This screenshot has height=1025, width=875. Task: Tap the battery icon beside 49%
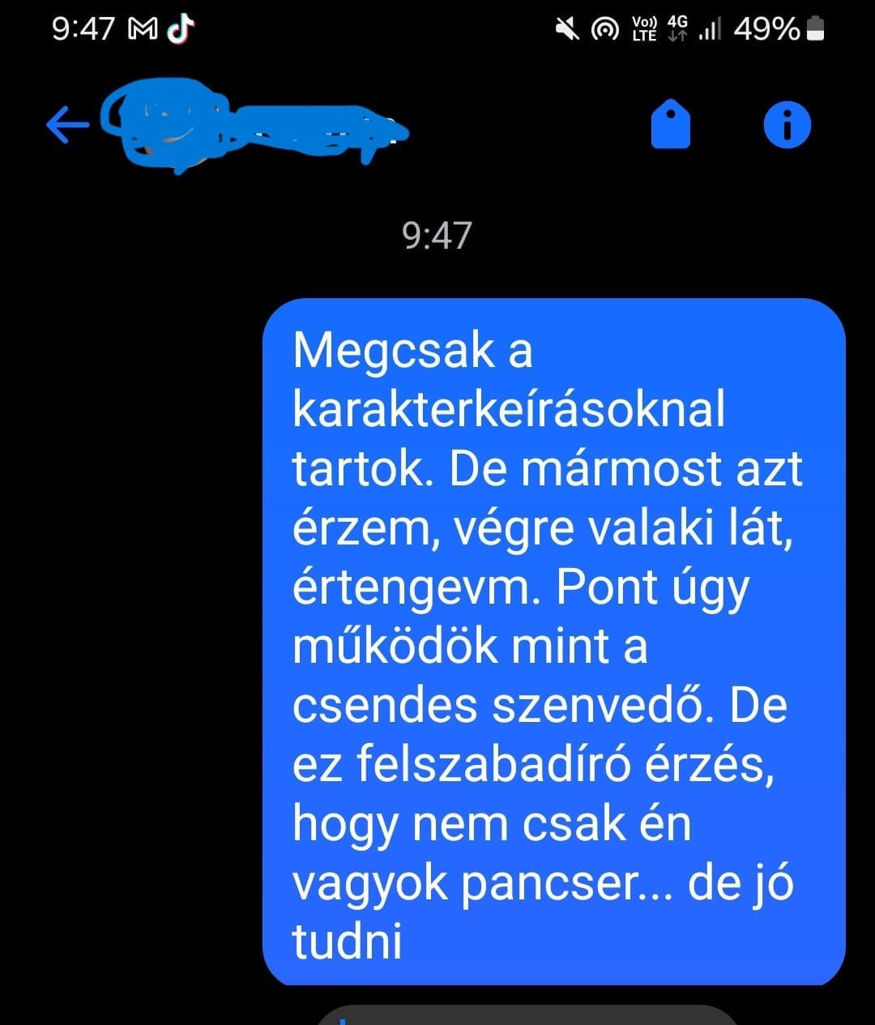816,30
